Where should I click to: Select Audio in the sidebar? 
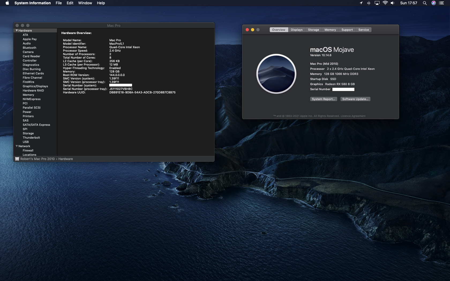(x=27, y=43)
